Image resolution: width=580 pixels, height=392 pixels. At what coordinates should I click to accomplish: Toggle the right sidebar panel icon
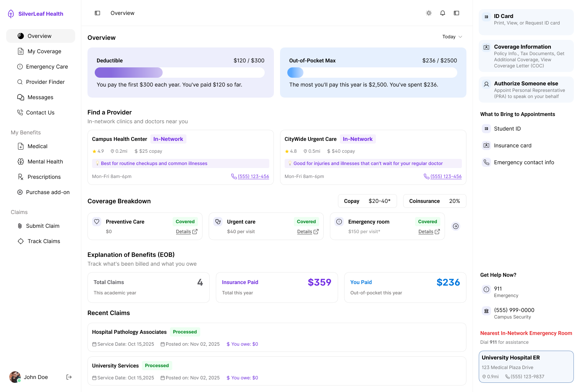tap(456, 13)
